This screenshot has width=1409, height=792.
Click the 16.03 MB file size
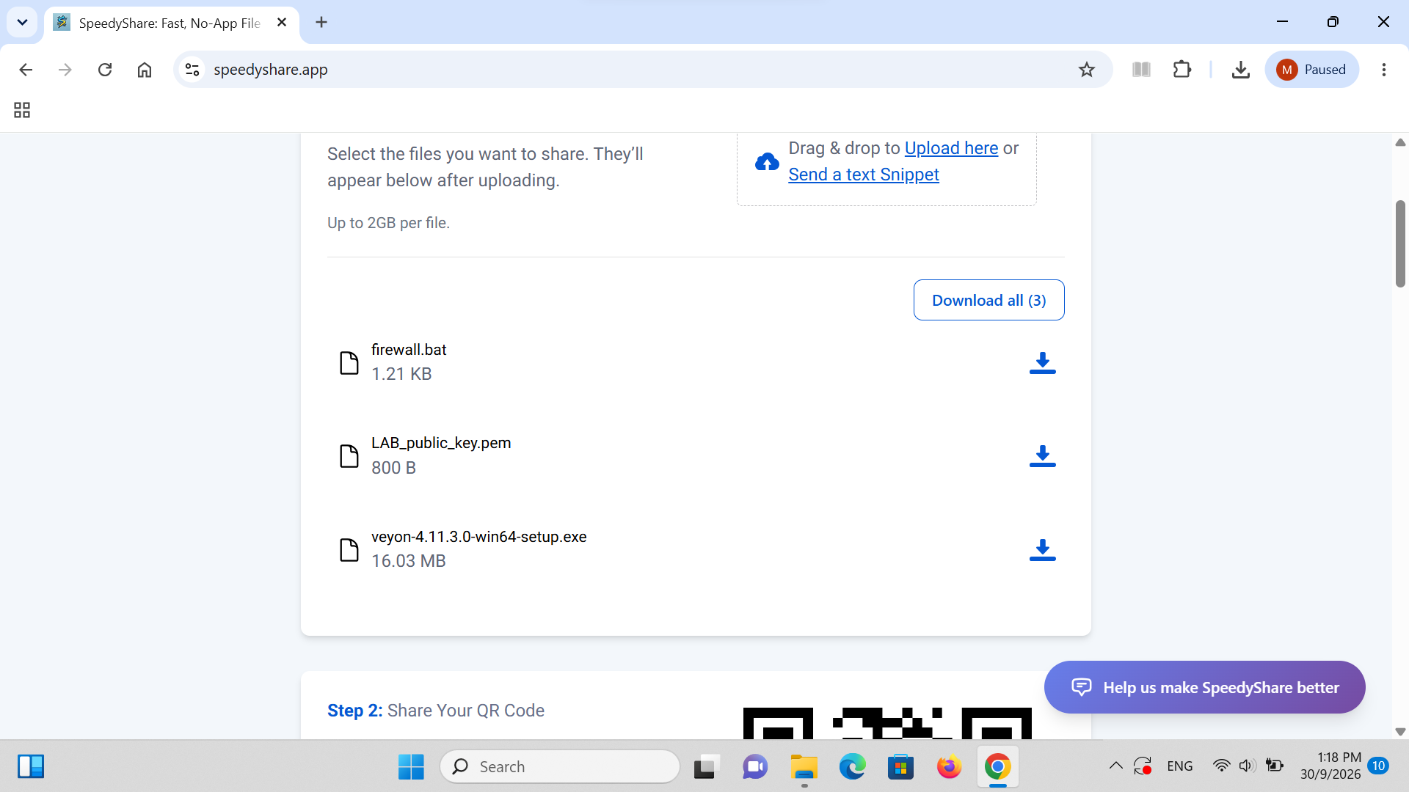click(x=409, y=561)
